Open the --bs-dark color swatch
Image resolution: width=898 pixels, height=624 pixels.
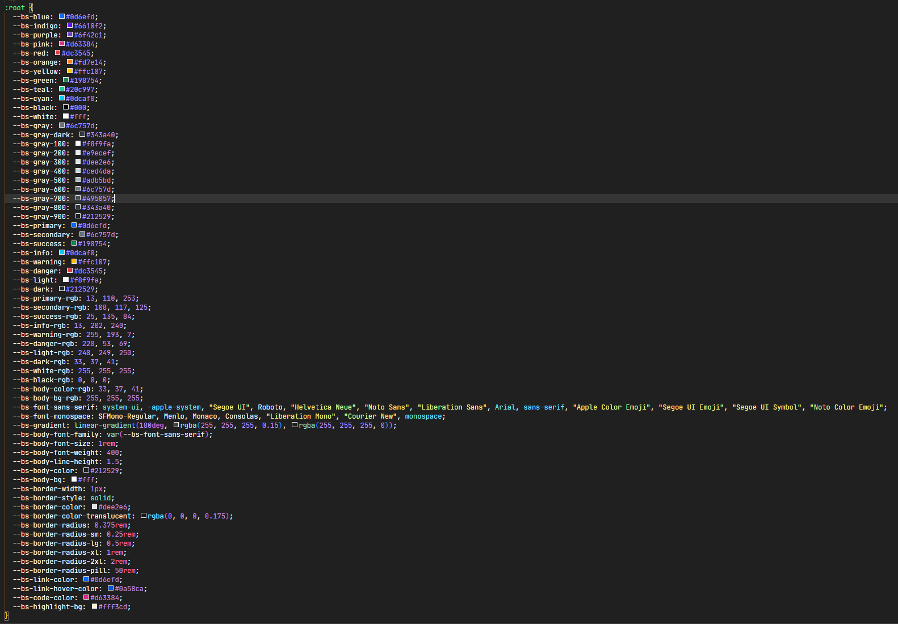click(x=62, y=289)
